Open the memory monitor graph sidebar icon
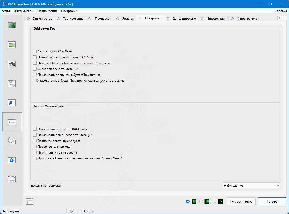 click(x=12, y=25)
